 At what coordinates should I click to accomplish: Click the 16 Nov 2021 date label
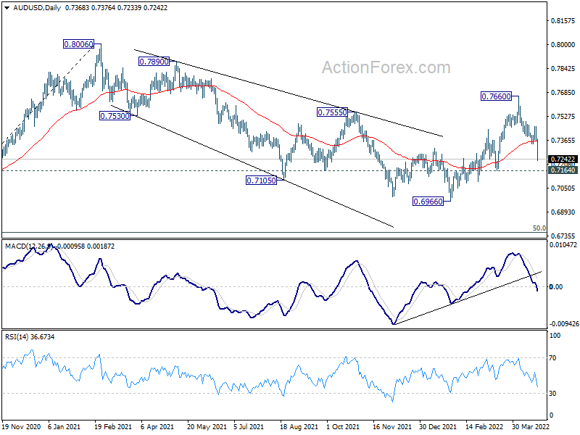coord(392,427)
